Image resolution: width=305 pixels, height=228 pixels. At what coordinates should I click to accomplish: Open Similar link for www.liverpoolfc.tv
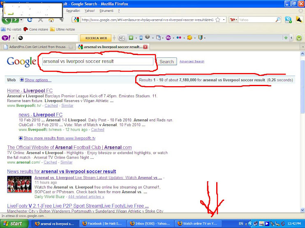tap(67, 105)
